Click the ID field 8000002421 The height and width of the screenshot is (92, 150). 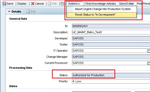(x=111, y=26)
